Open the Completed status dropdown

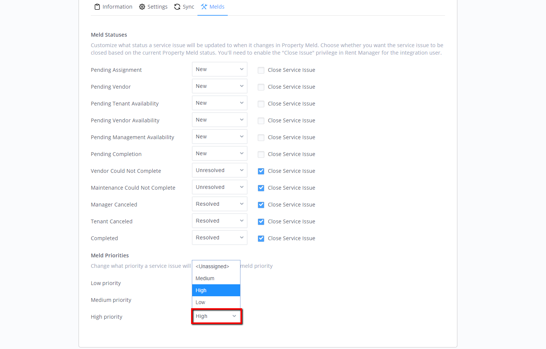click(220, 238)
